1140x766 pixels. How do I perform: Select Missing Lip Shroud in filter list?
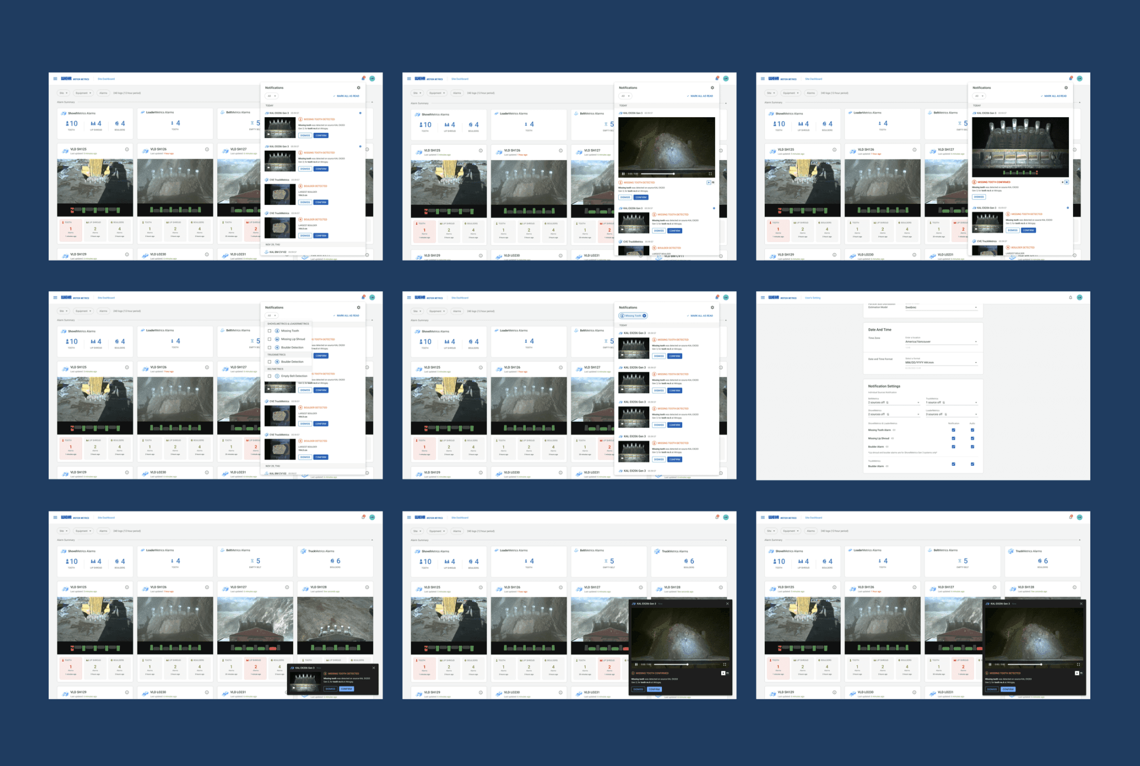(x=293, y=339)
